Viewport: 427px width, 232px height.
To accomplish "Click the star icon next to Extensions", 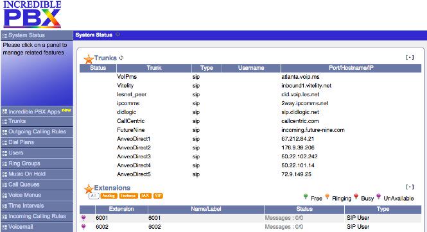I will pos(89,188).
